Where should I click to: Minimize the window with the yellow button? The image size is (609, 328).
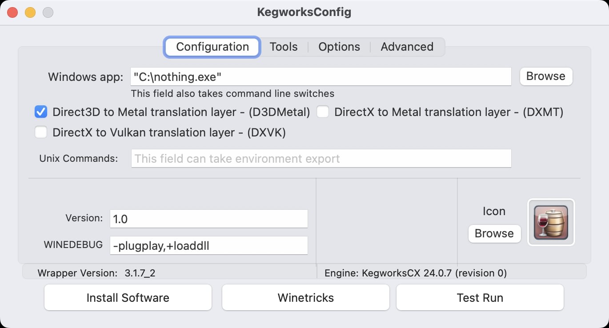click(x=30, y=12)
